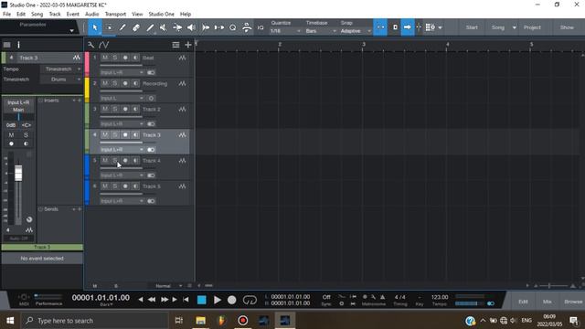Select the Eraser tool
The image size is (585, 329).
pos(136,27)
